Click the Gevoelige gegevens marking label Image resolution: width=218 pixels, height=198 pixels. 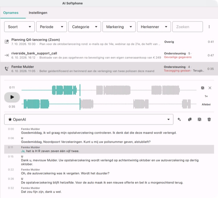[178, 57]
